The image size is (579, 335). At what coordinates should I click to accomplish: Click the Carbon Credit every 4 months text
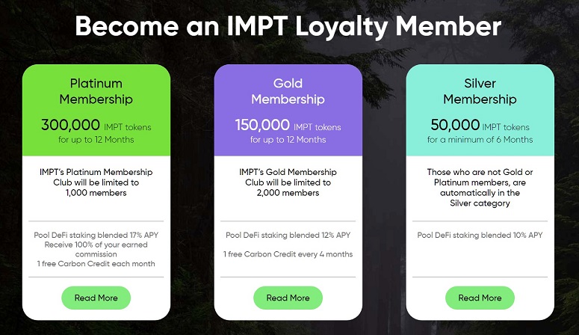pos(288,254)
